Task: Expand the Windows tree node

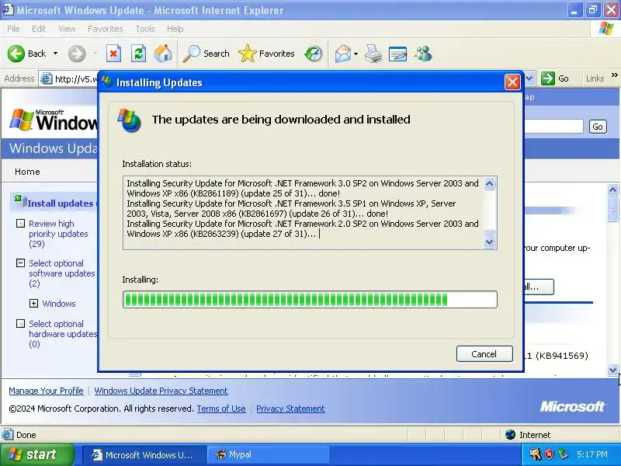Action: [33, 304]
